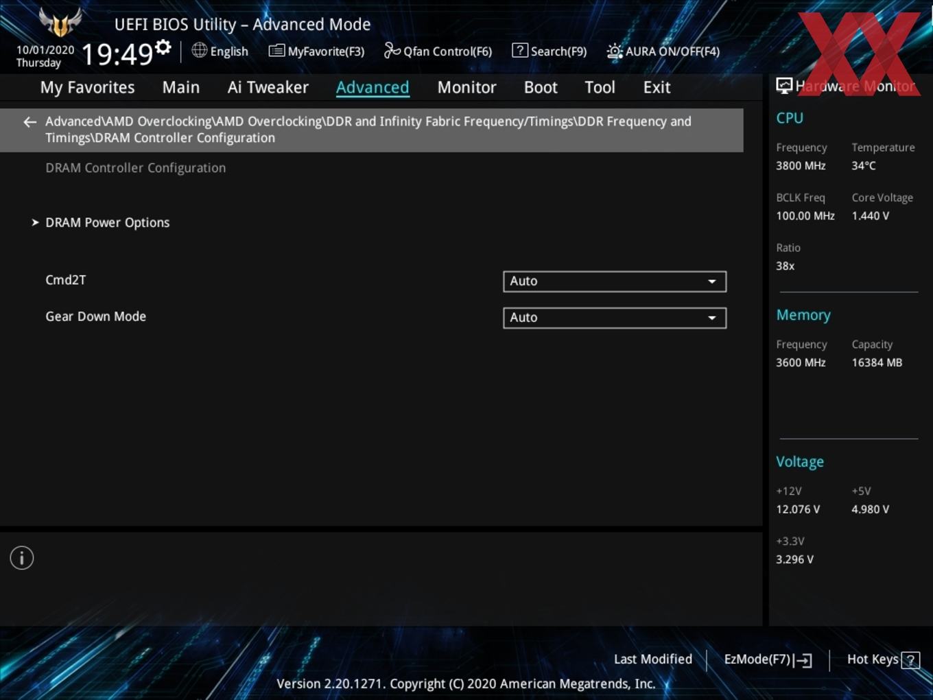Click the info icon in help area
The image size is (933, 700).
(22, 558)
